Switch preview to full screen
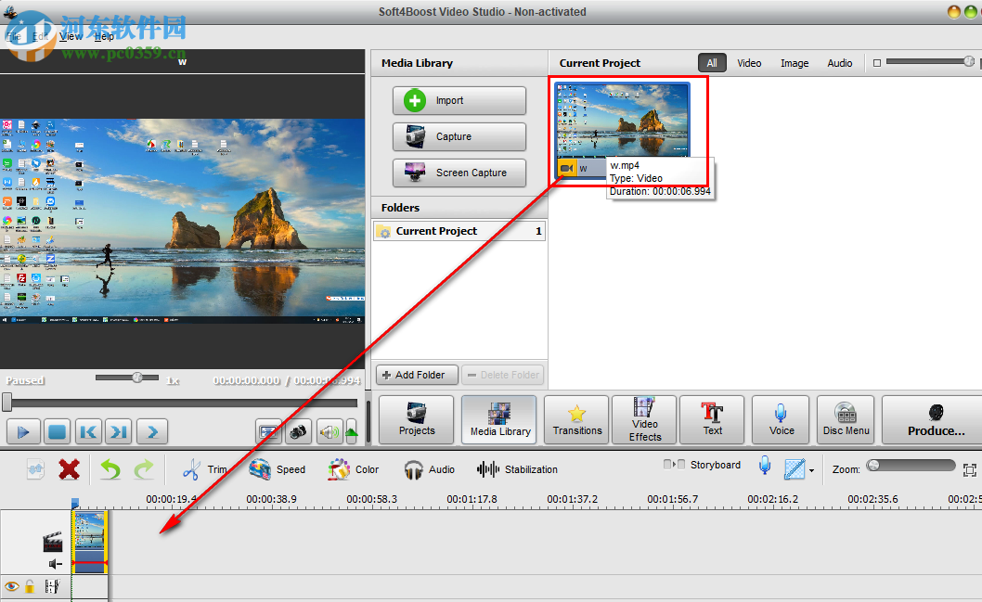The image size is (982, 602). [x=268, y=431]
